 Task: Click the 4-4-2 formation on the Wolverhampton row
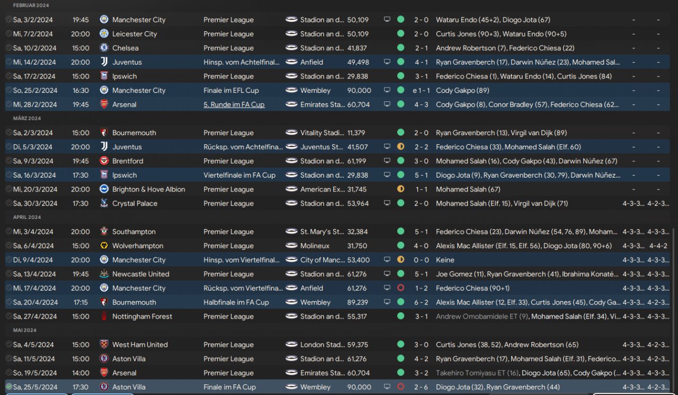point(658,246)
